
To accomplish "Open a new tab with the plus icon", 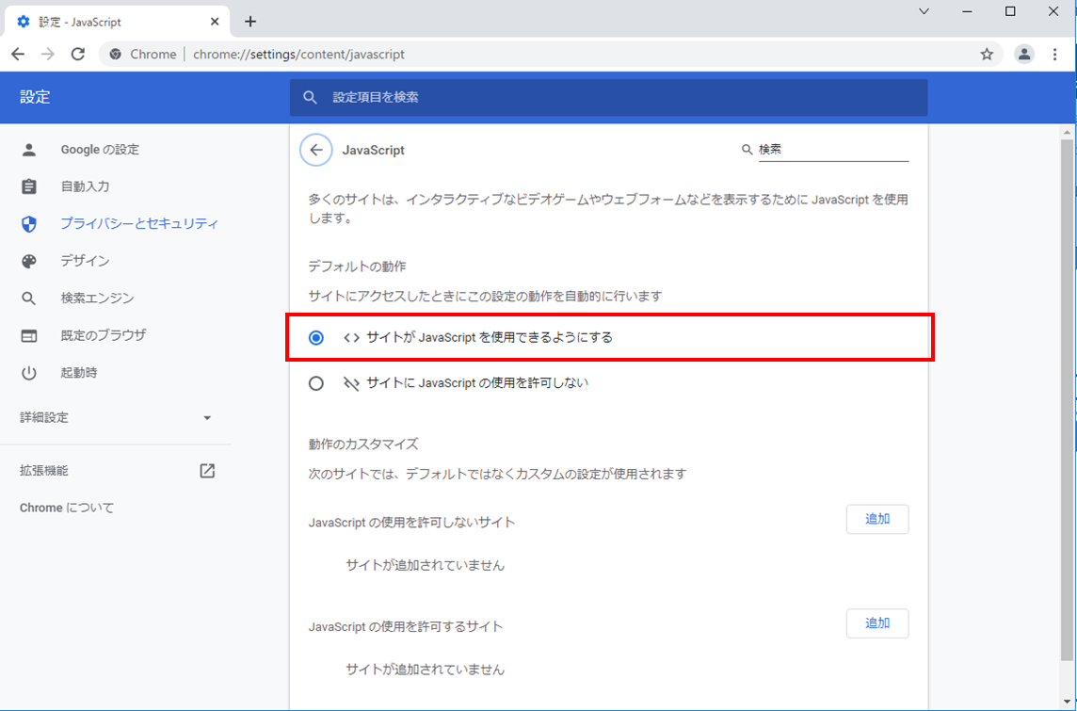I will [250, 22].
